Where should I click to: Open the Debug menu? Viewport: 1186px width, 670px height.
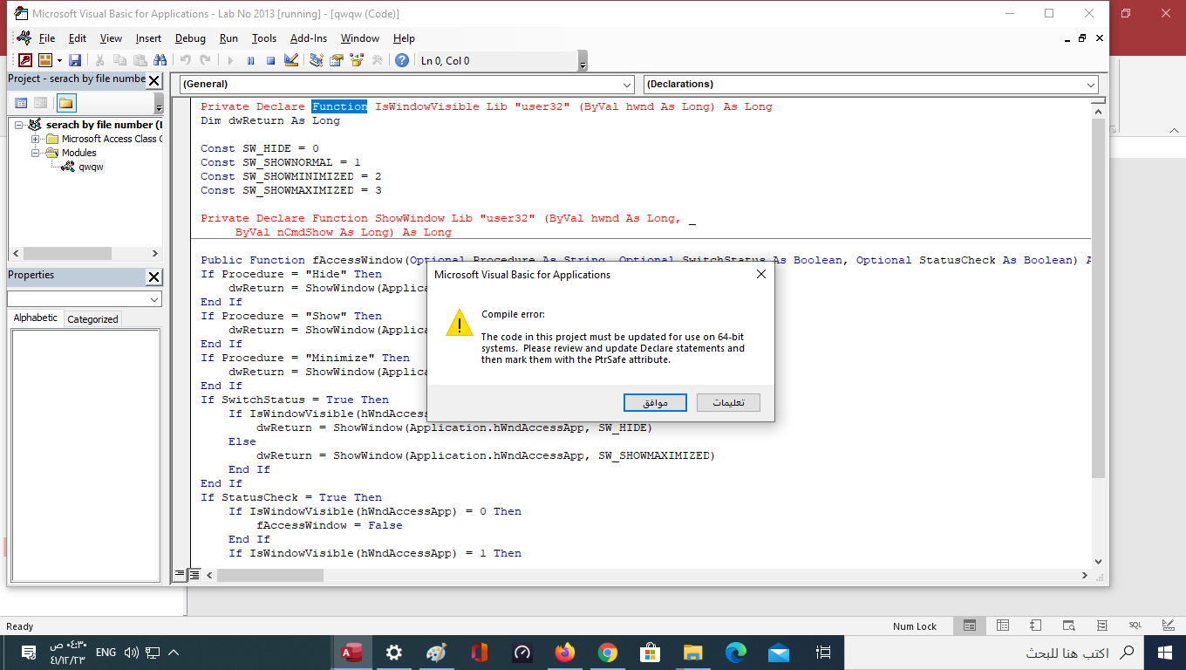(190, 38)
